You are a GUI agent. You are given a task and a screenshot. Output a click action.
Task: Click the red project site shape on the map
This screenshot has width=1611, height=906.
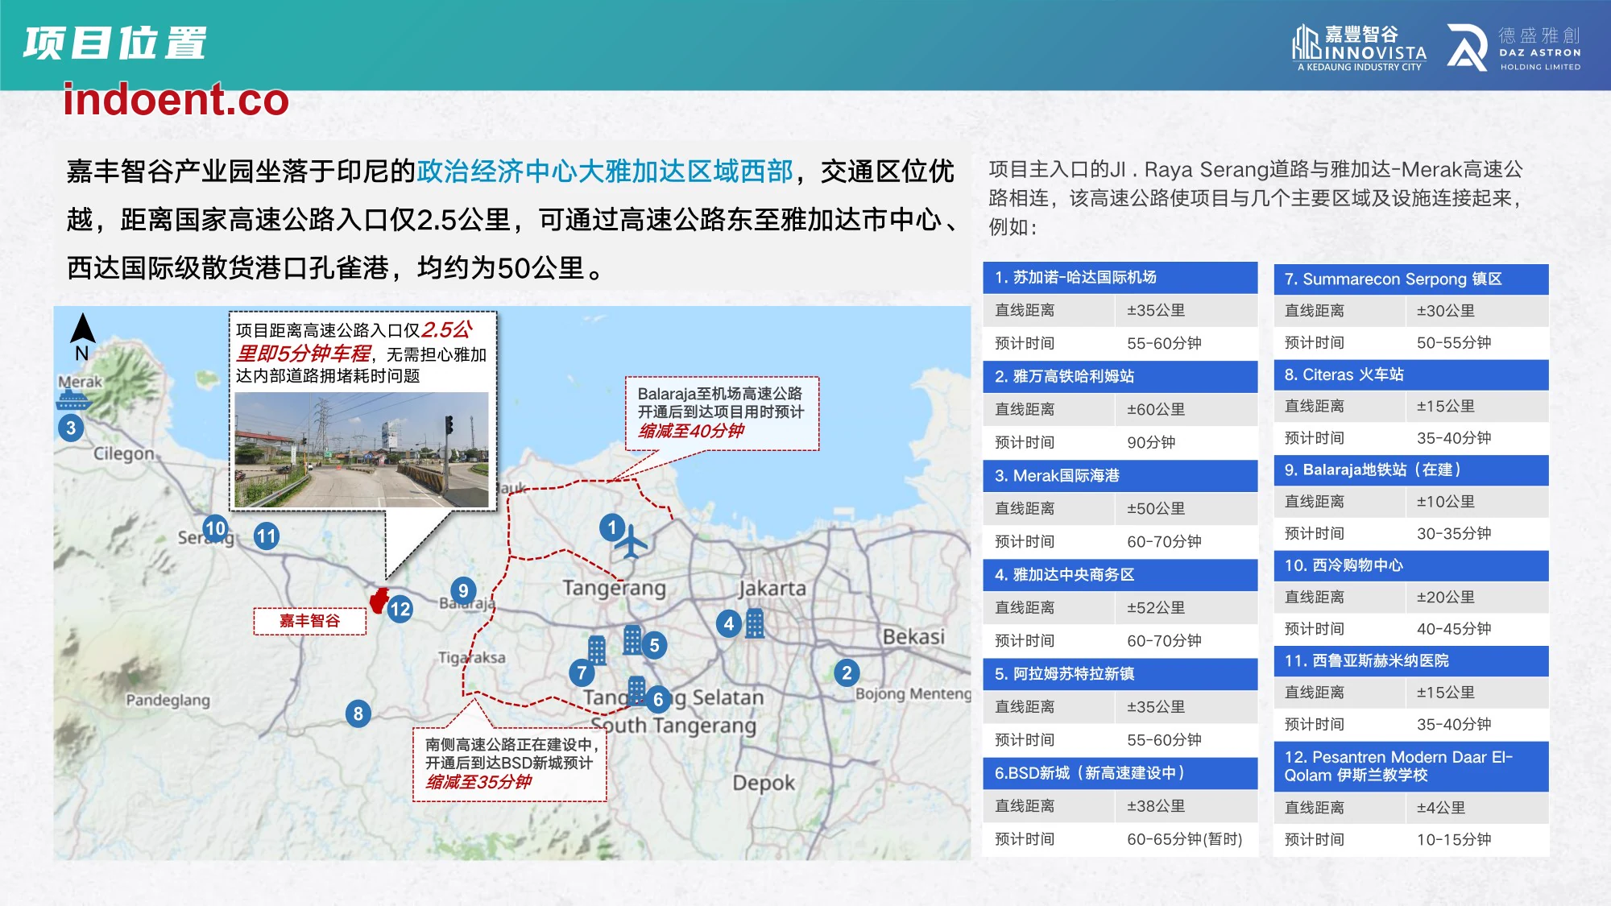(x=379, y=600)
